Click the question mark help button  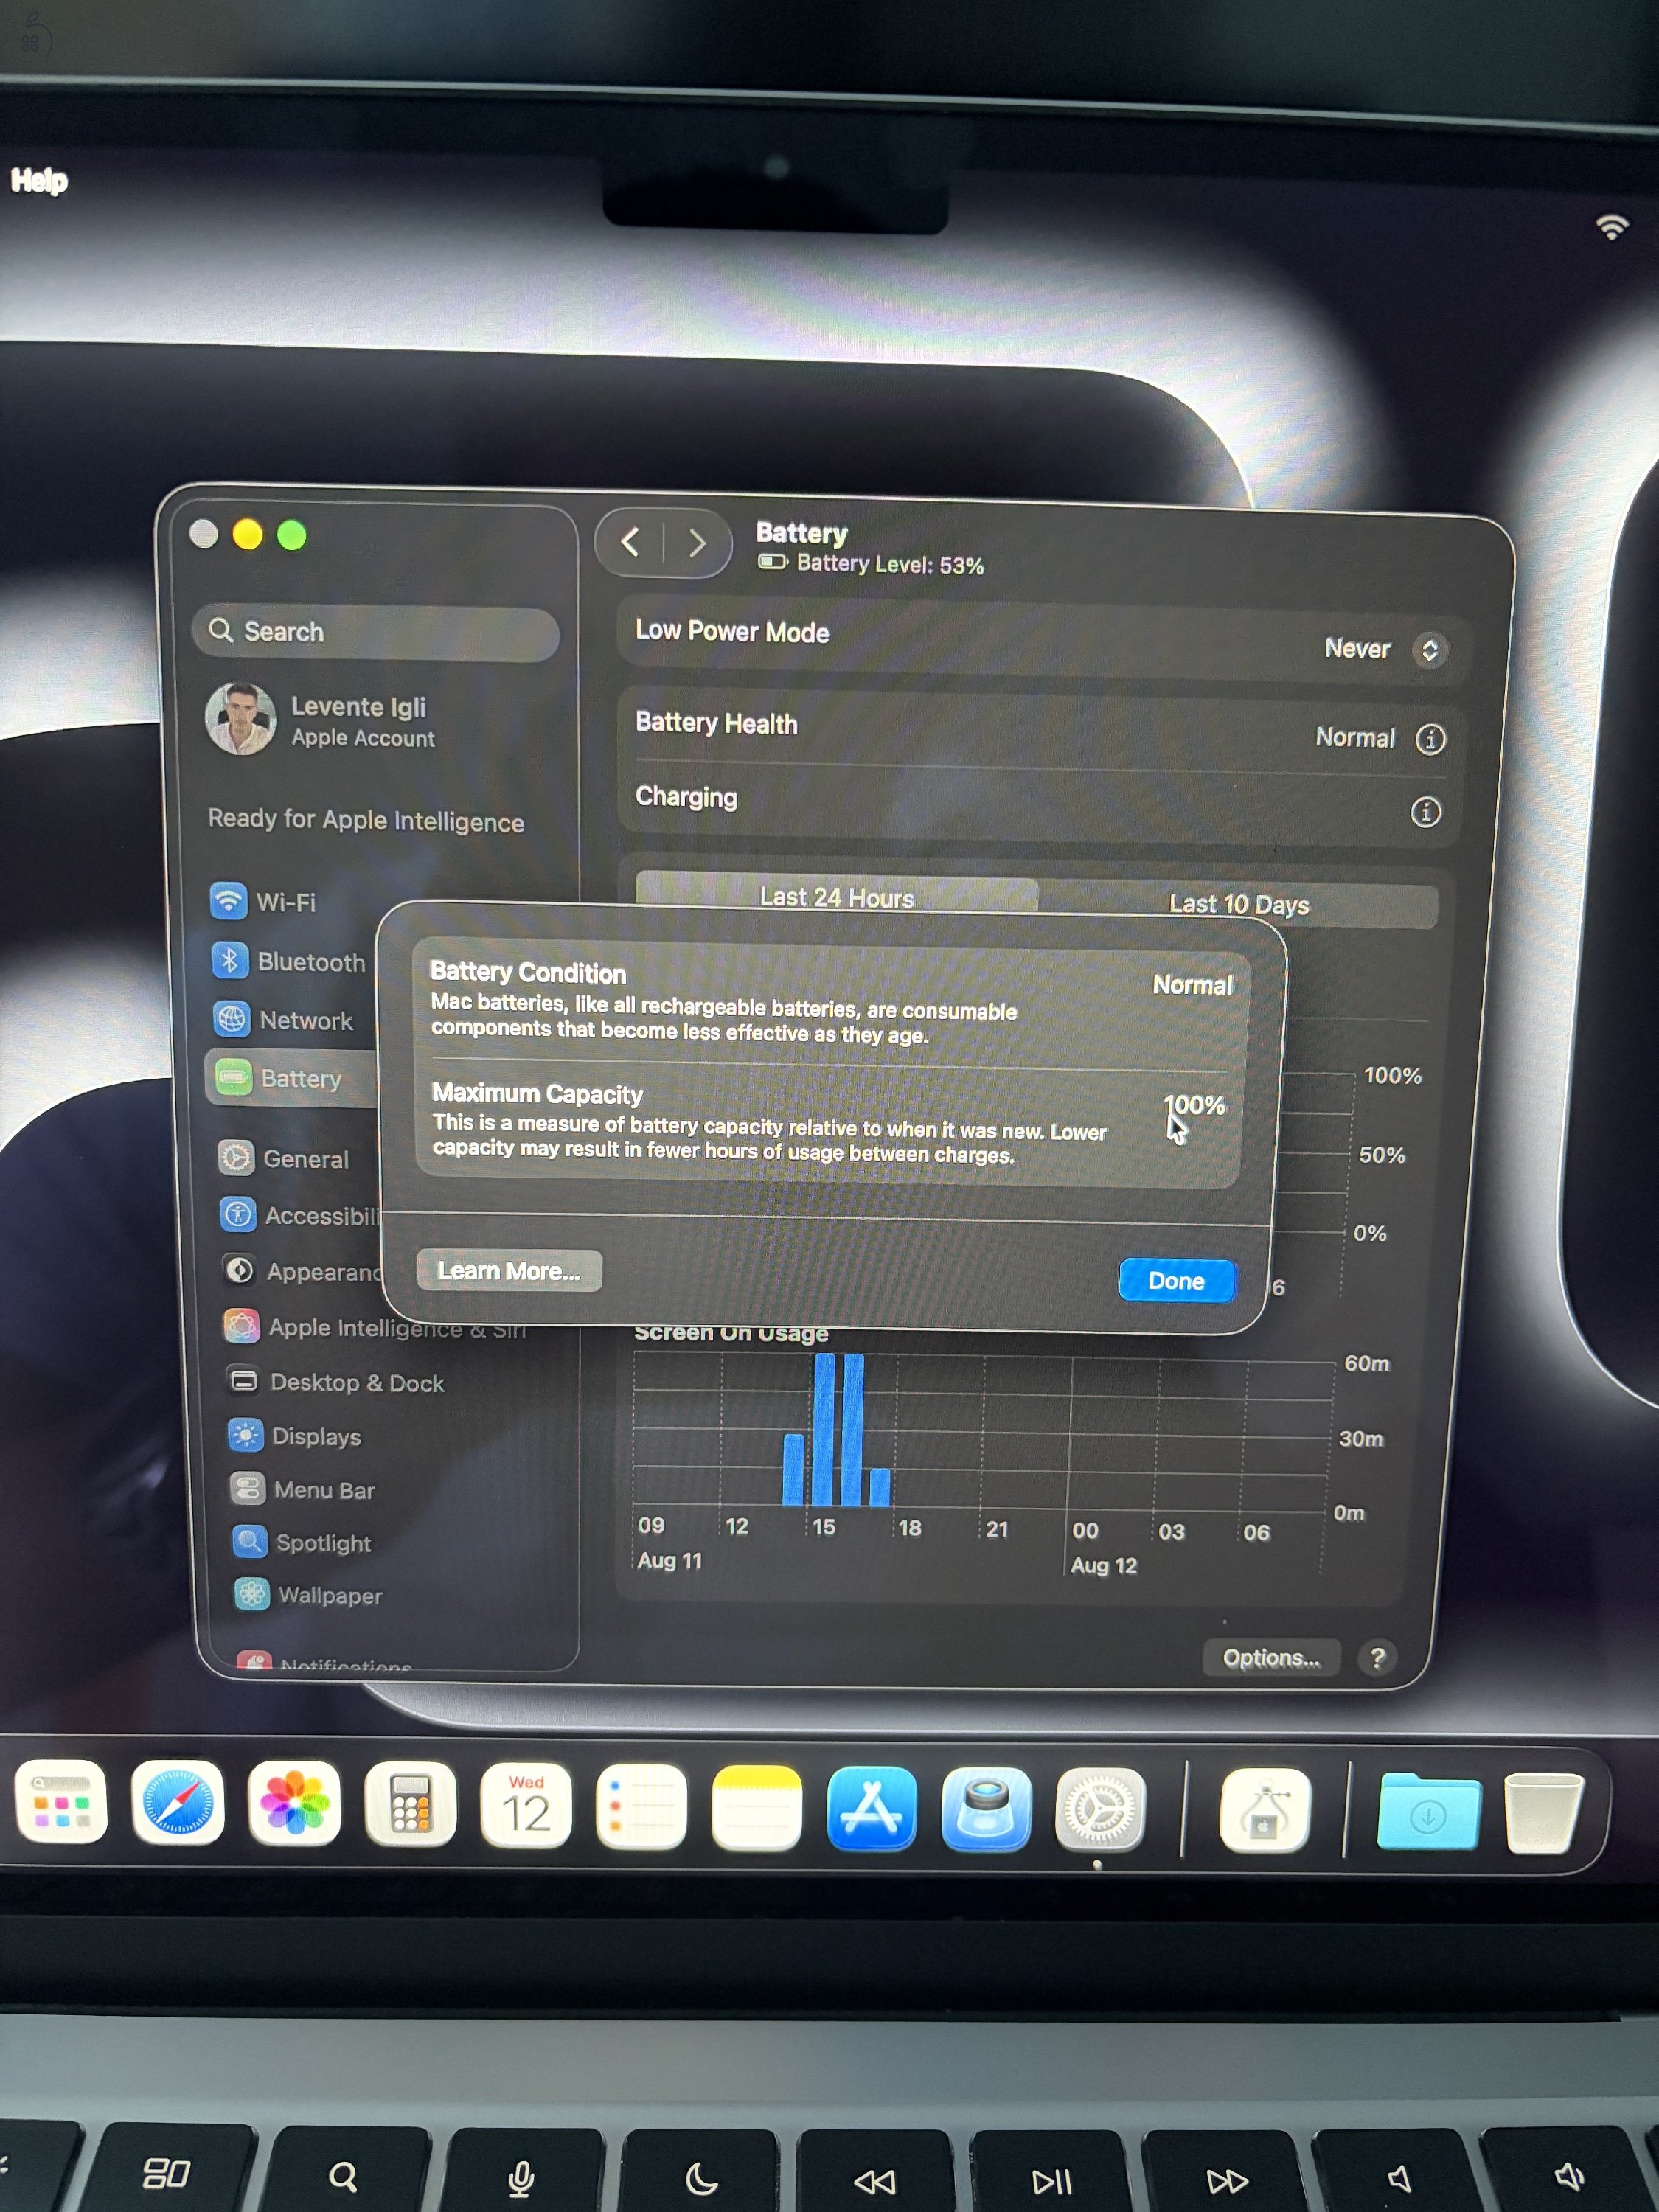[x=1378, y=1658]
